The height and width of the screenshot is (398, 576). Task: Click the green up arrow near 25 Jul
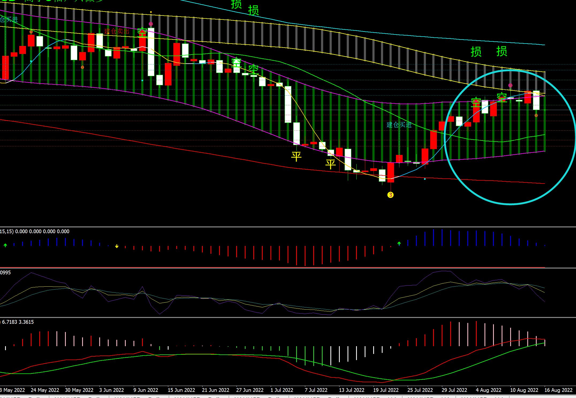(399, 243)
